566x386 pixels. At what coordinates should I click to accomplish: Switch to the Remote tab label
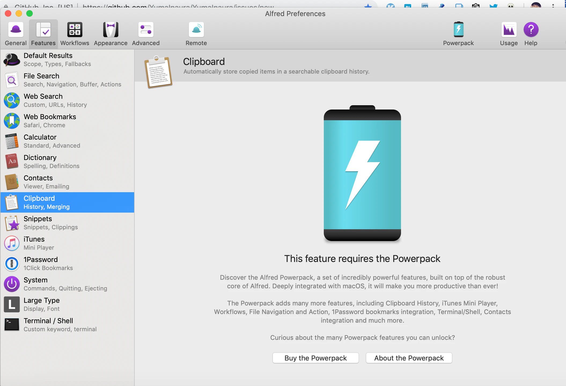(x=196, y=43)
